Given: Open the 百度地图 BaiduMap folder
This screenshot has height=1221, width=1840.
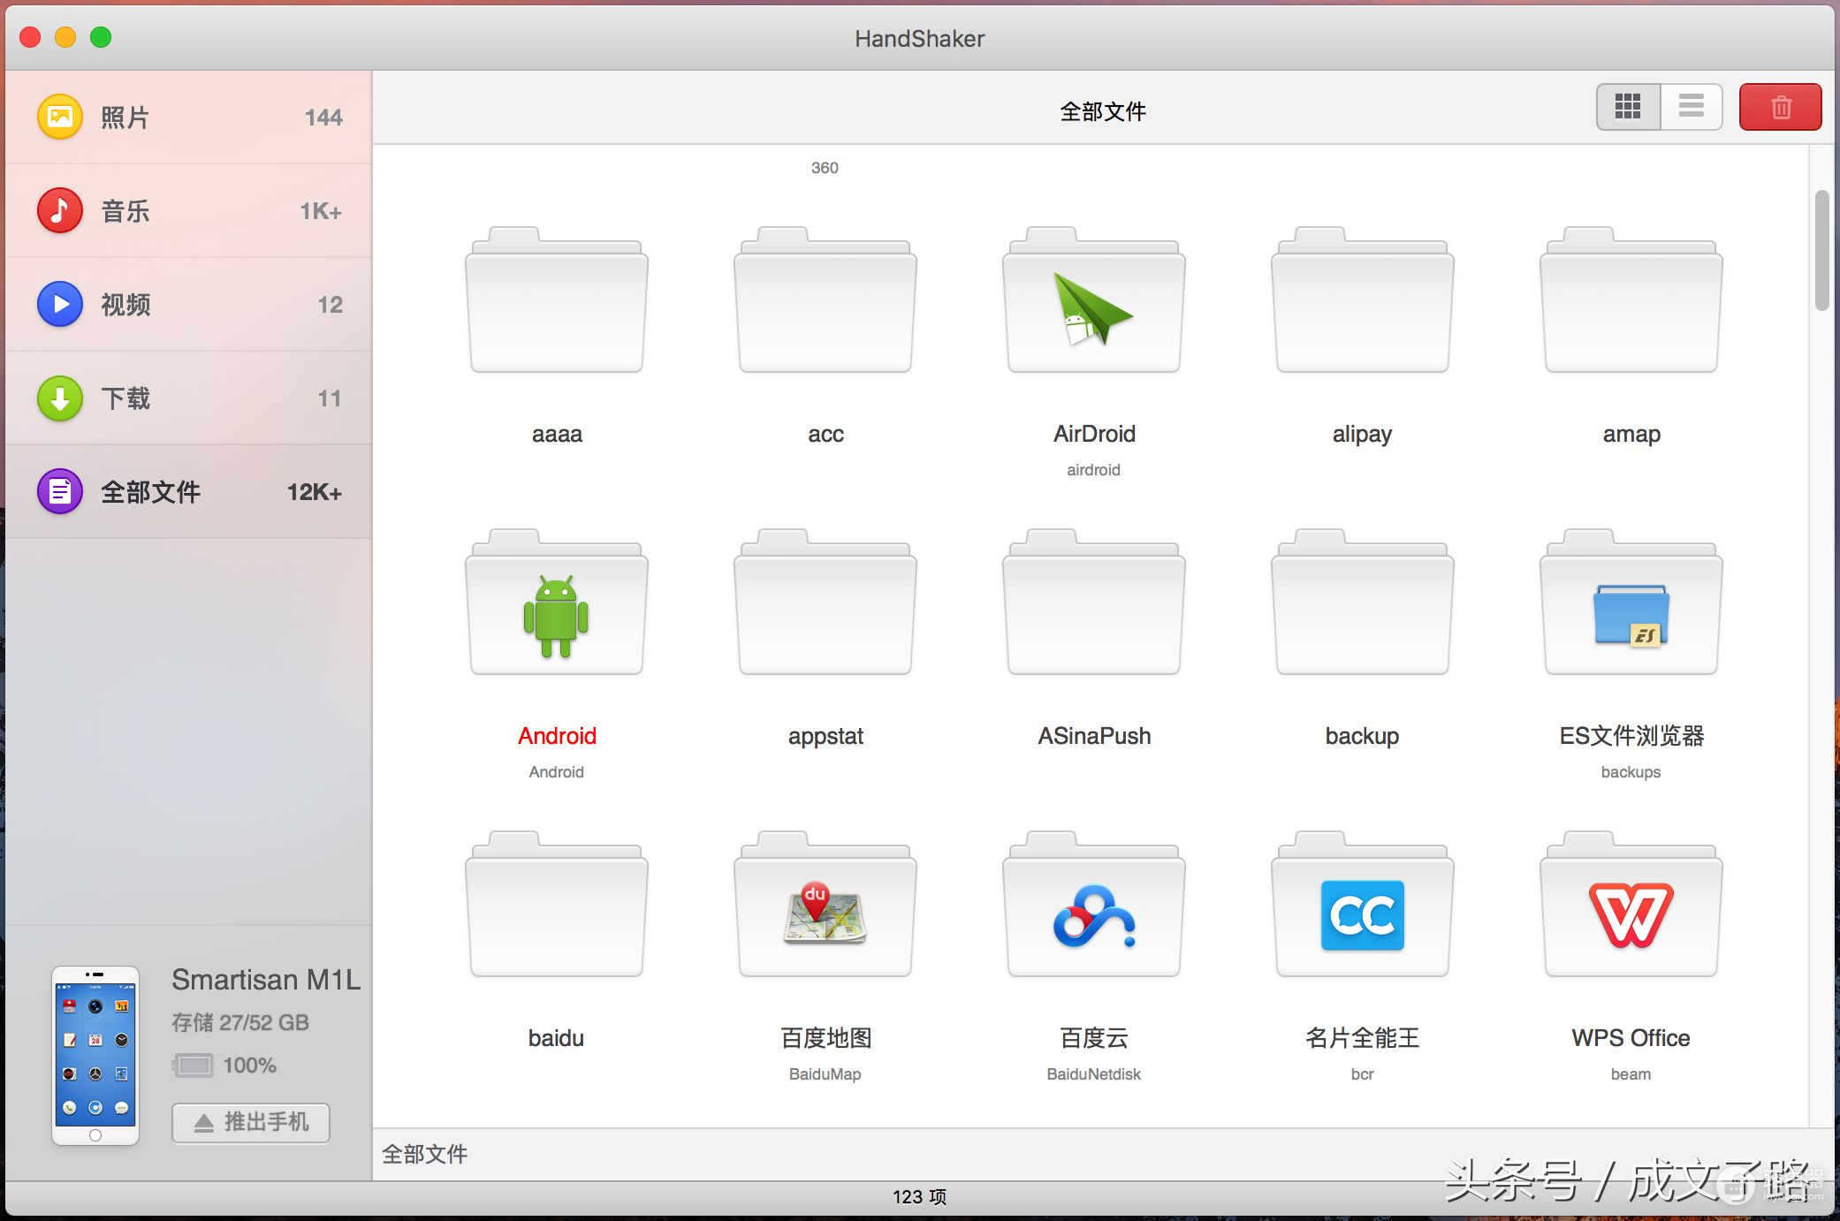Looking at the screenshot, I should pos(825,905).
